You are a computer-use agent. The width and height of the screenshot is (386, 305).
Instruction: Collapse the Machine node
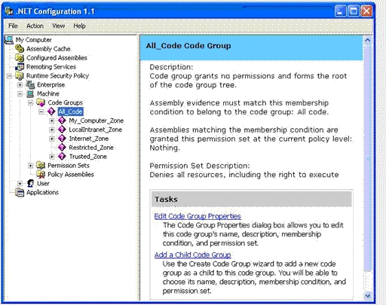click(x=20, y=94)
